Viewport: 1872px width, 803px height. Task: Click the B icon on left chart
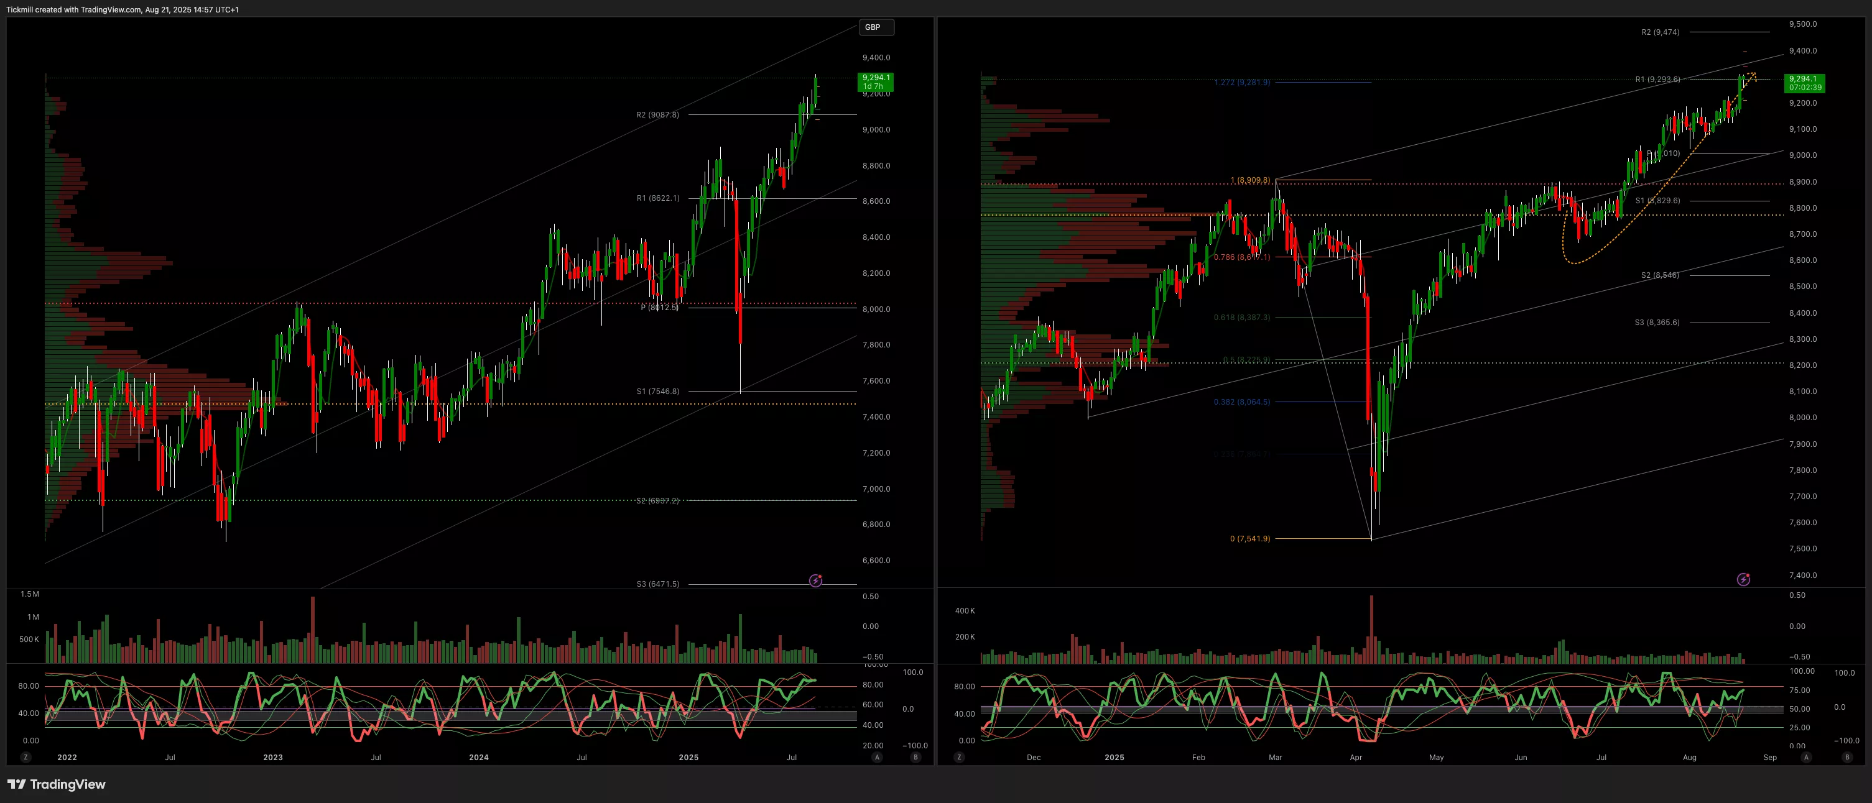click(915, 757)
